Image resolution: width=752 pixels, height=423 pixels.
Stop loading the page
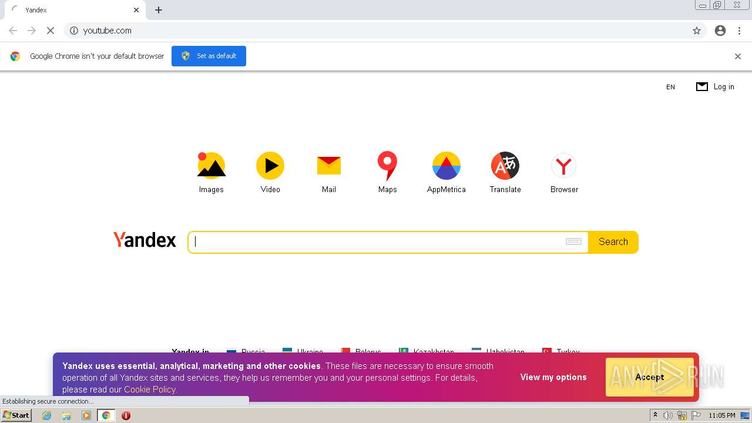51,31
